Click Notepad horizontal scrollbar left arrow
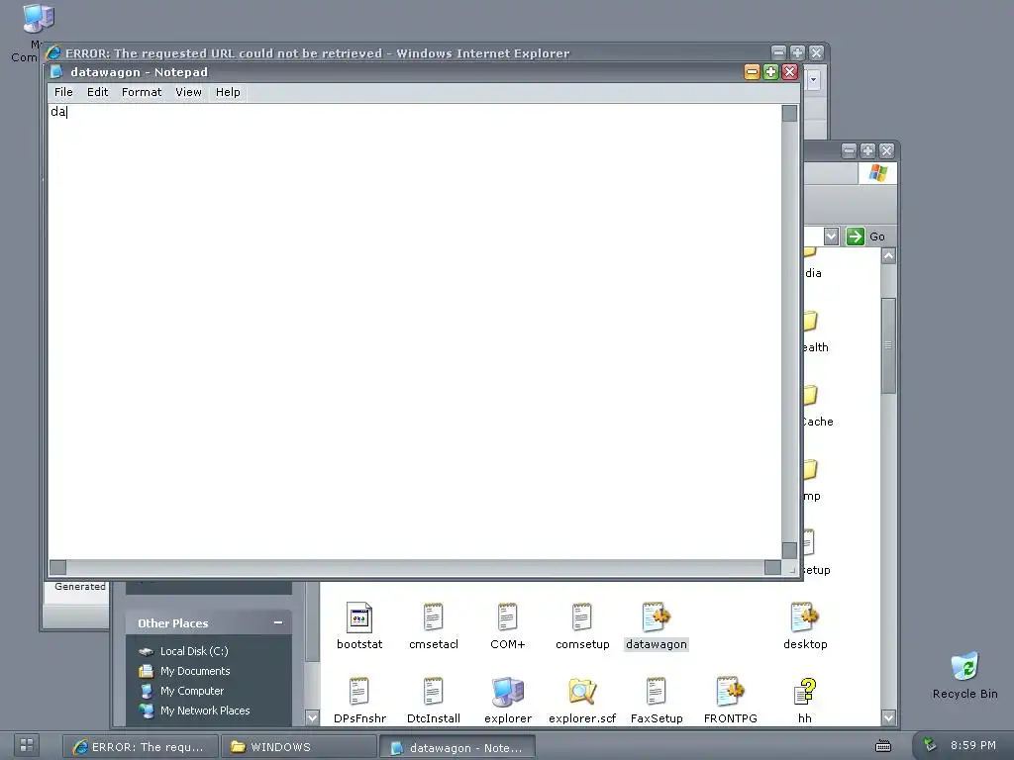This screenshot has height=760, width=1014. (x=58, y=567)
